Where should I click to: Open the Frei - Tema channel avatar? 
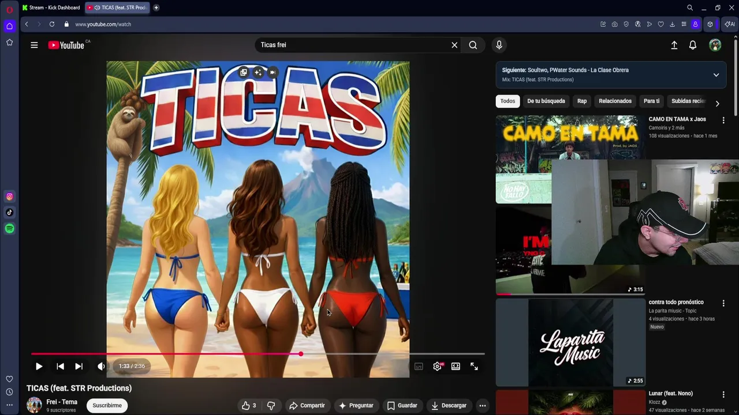[x=34, y=405]
